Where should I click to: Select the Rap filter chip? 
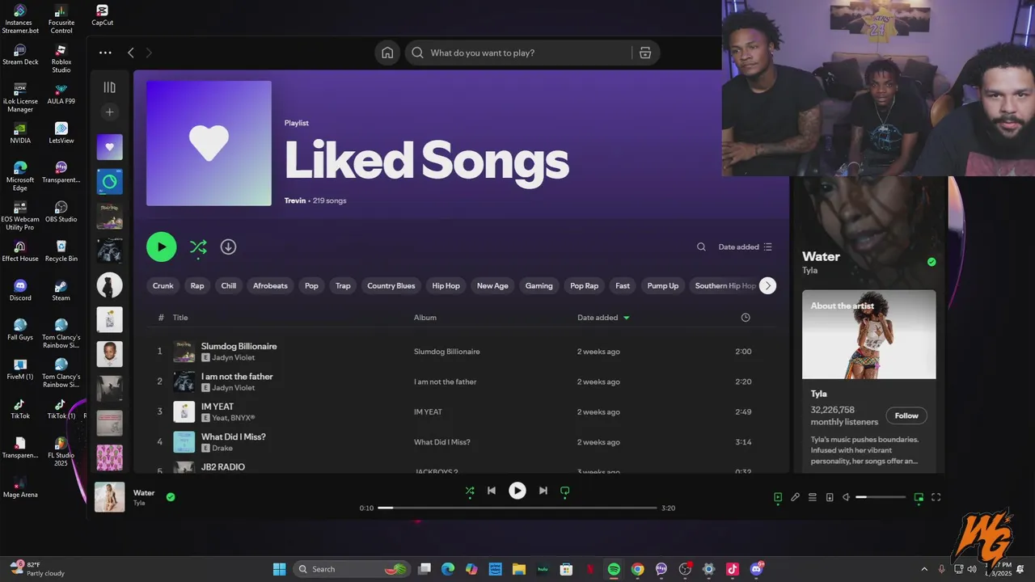tap(197, 285)
